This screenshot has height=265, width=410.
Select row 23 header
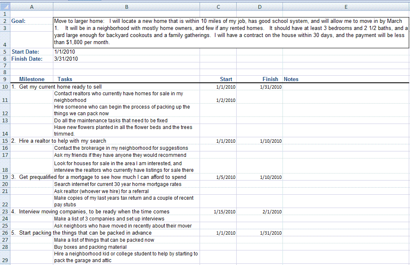coord(5,211)
